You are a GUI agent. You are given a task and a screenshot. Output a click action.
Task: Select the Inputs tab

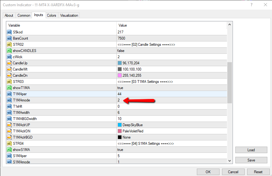[39, 15]
